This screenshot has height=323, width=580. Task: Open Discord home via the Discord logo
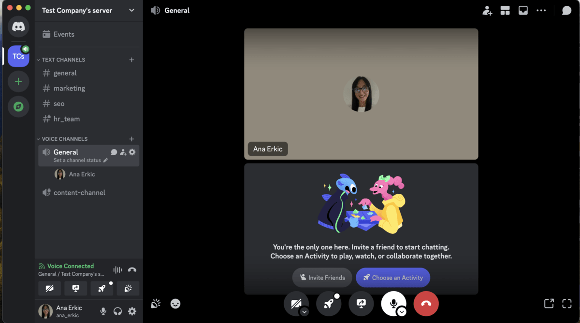click(x=18, y=27)
